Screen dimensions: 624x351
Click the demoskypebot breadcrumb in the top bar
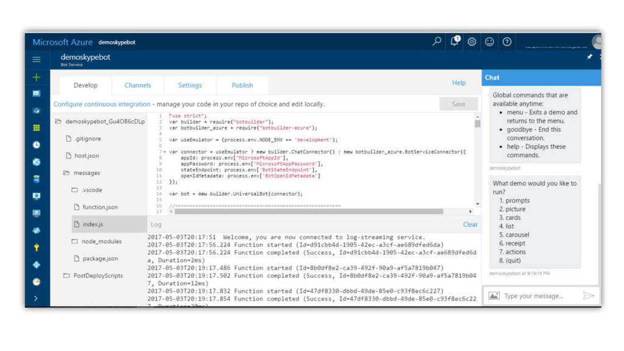[x=116, y=42]
